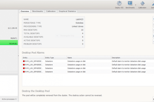This screenshot has height=102, width=154.
Task: Expand the Benchmarks toolbar dropdown arrow
Action: click(x=136, y=5)
